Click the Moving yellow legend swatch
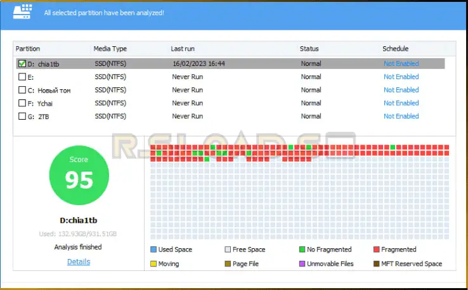This screenshot has width=468, height=290. pyautogui.click(x=153, y=264)
